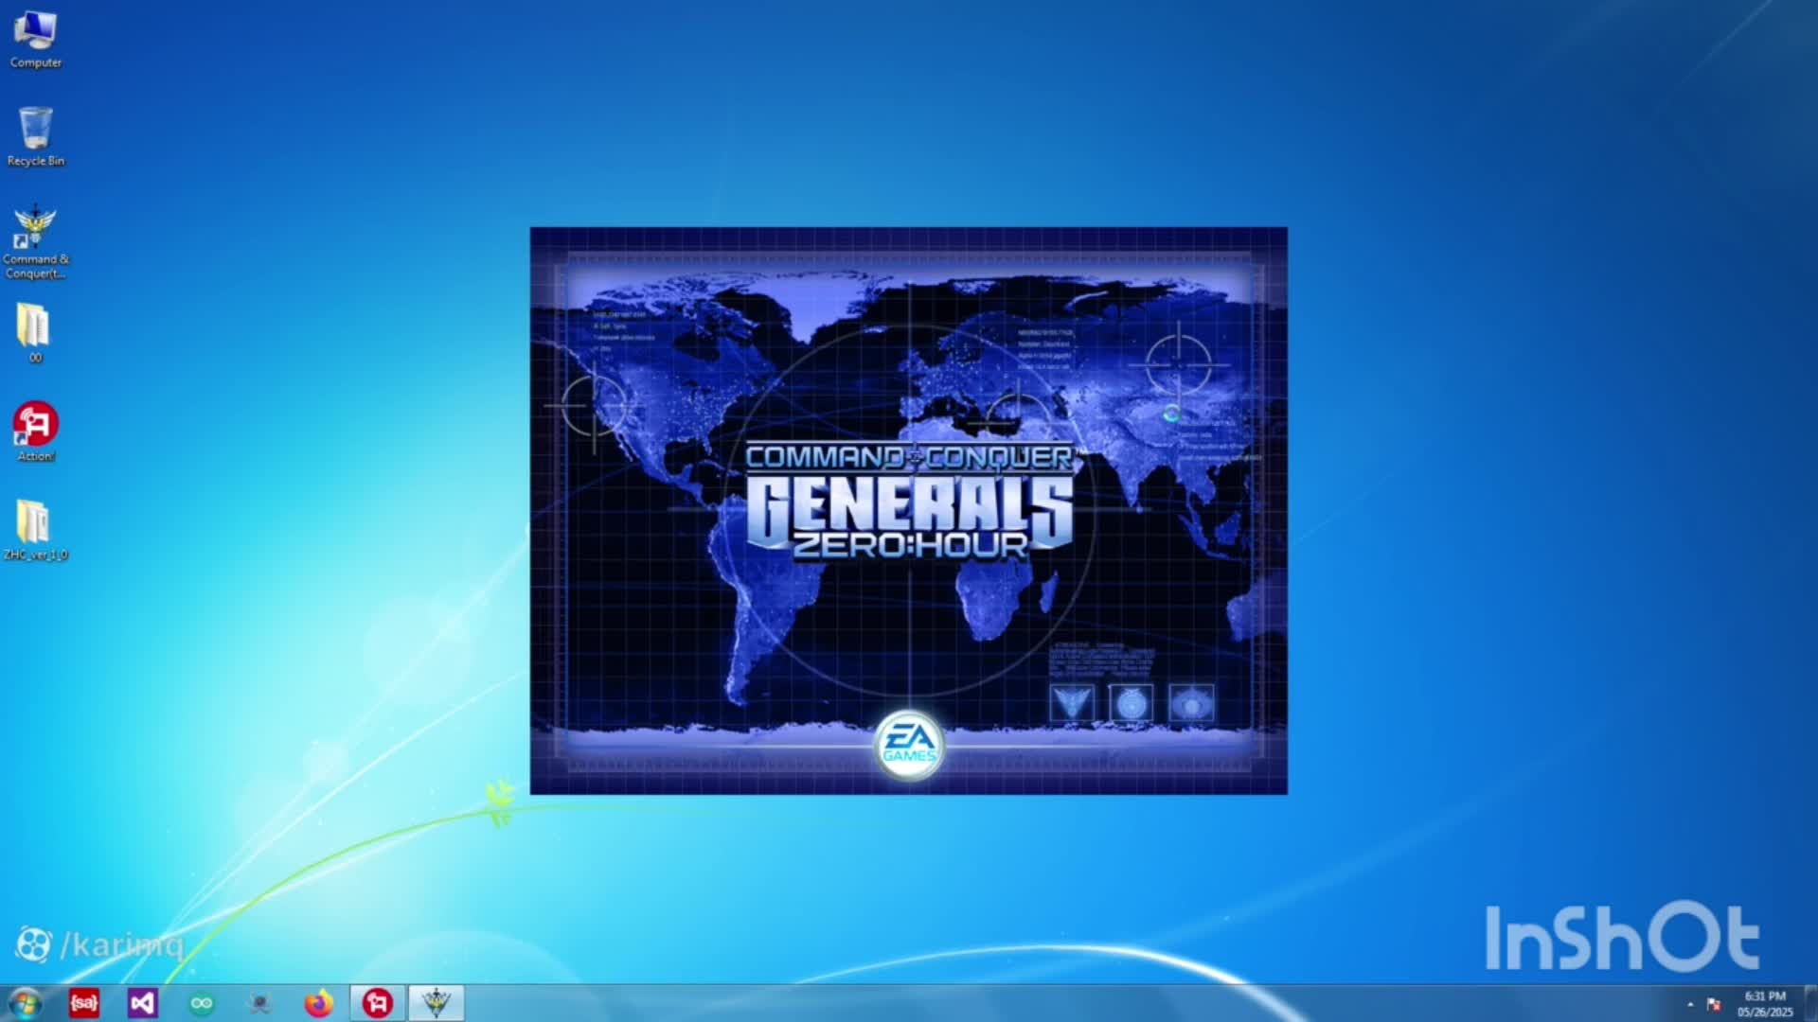Switch to Generals Zero Hour taskbar button
The image size is (1818, 1022).
(436, 1003)
